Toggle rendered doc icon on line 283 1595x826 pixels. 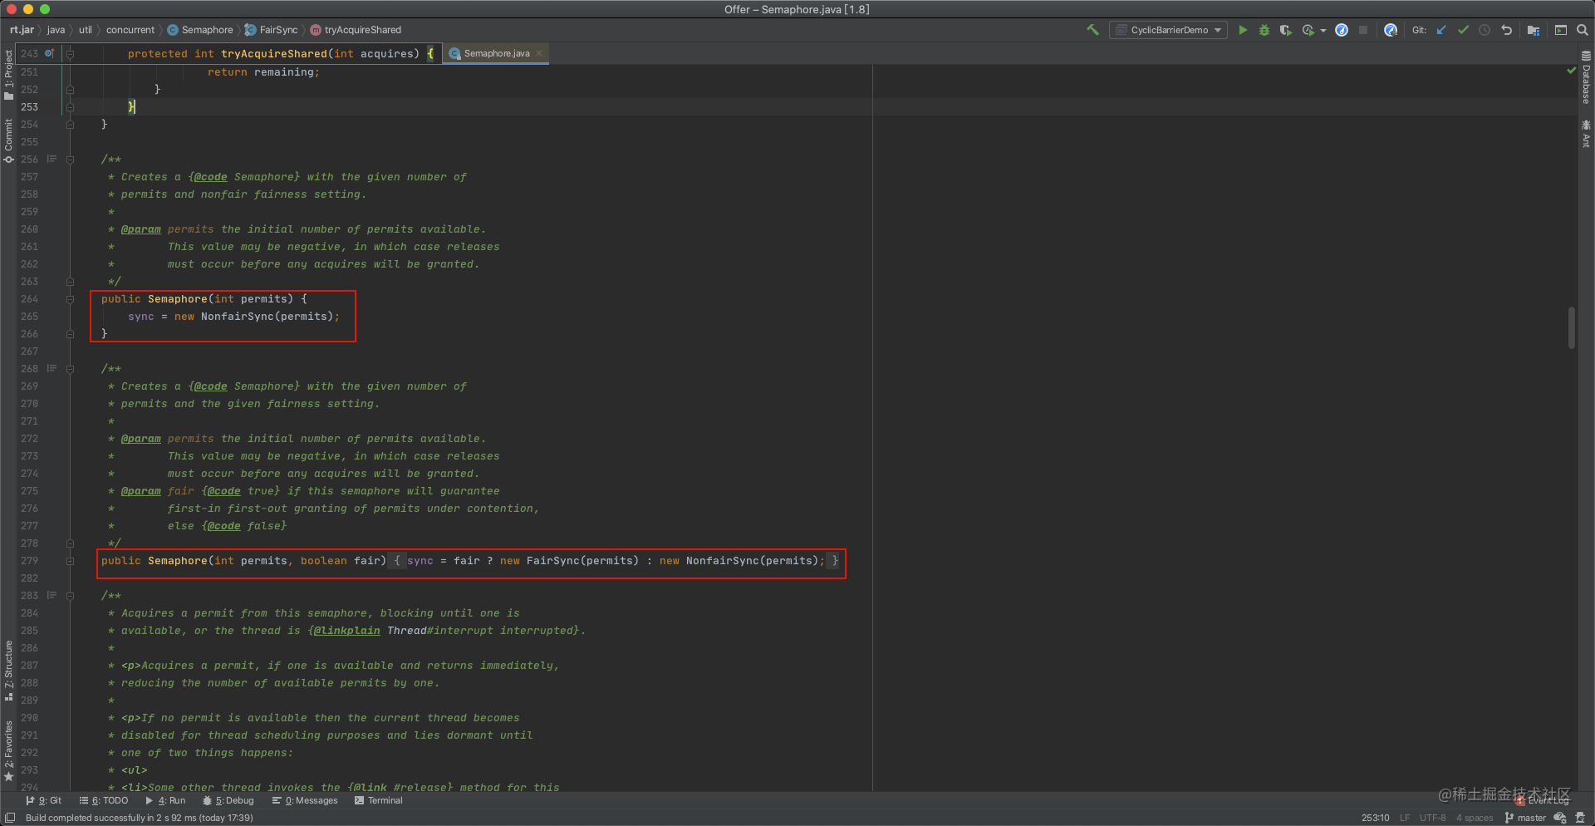[x=52, y=595]
